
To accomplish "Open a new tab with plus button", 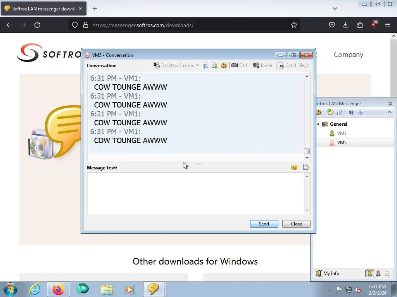I will (x=95, y=9).
